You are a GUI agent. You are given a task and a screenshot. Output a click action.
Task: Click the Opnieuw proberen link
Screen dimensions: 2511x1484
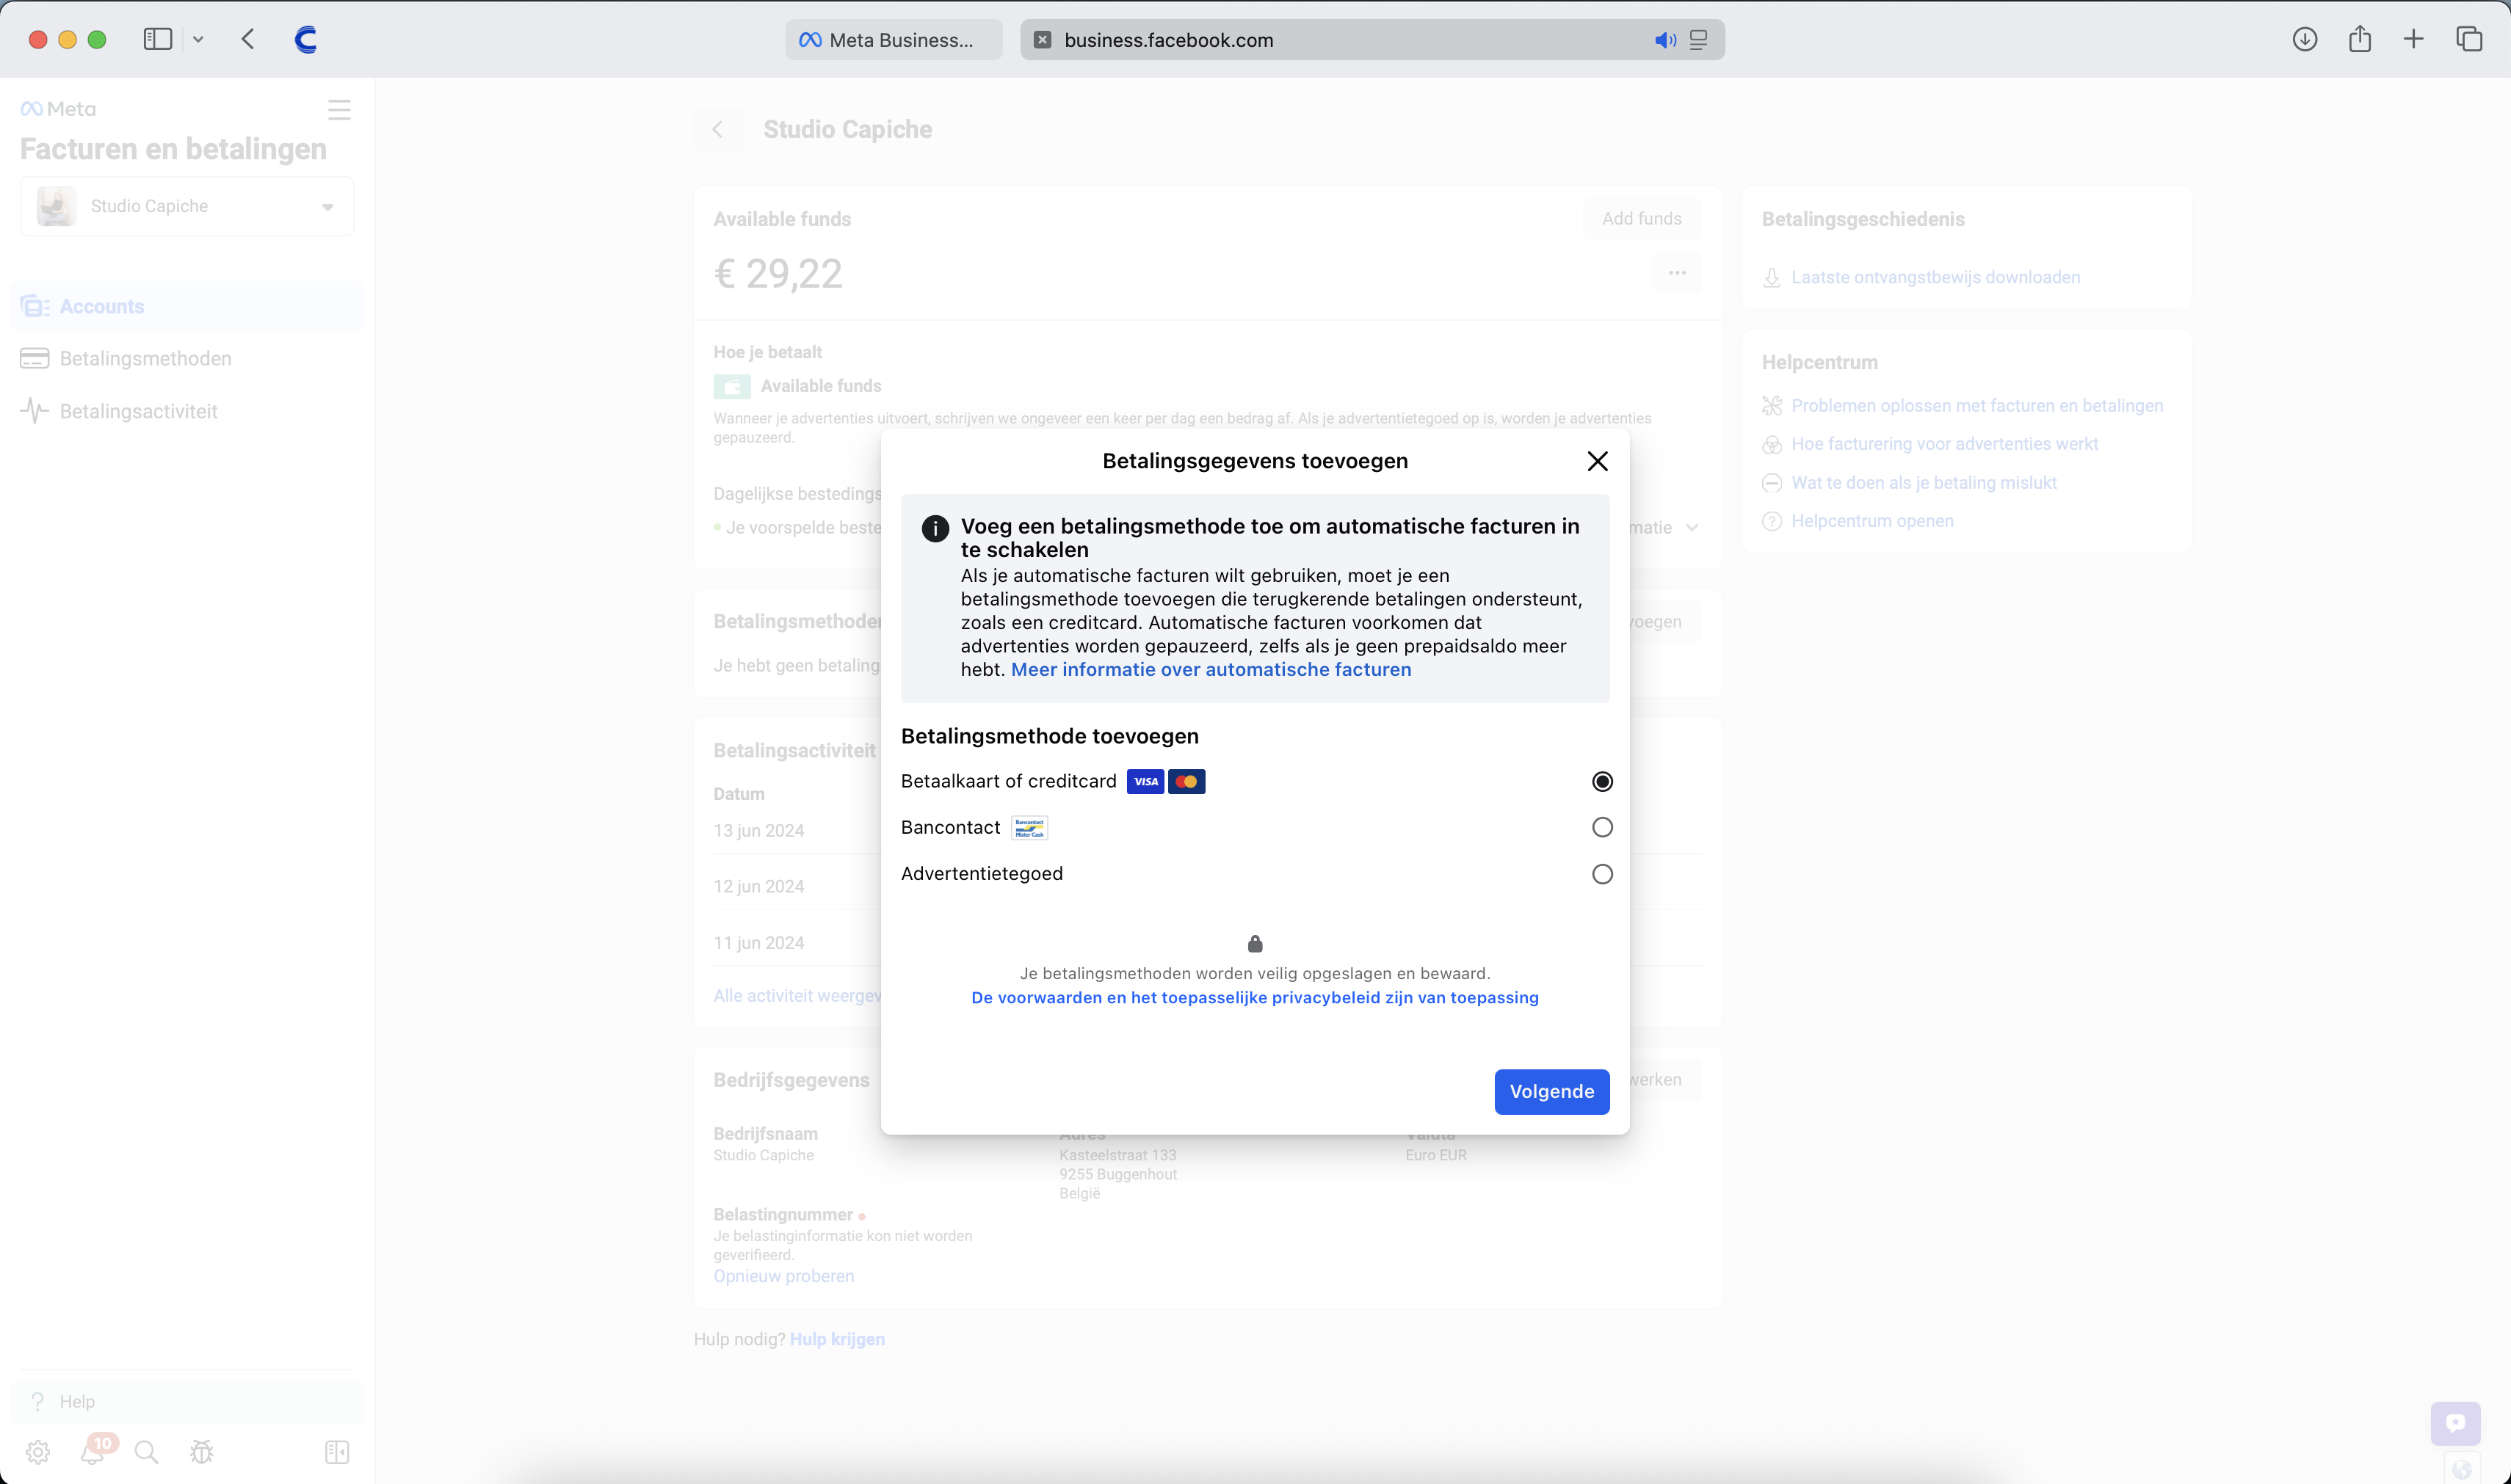coord(783,1276)
